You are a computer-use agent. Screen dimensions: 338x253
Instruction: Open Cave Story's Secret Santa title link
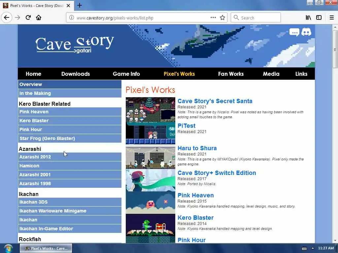215,101
